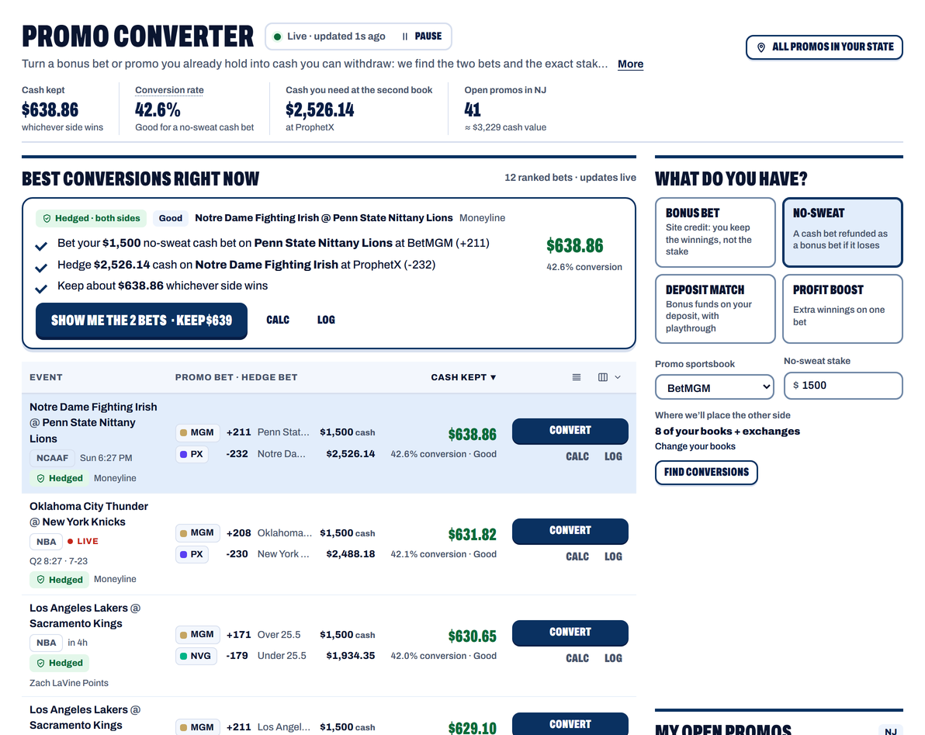
Task: Click the NCAAF league tag
Action: tap(52, 458)
